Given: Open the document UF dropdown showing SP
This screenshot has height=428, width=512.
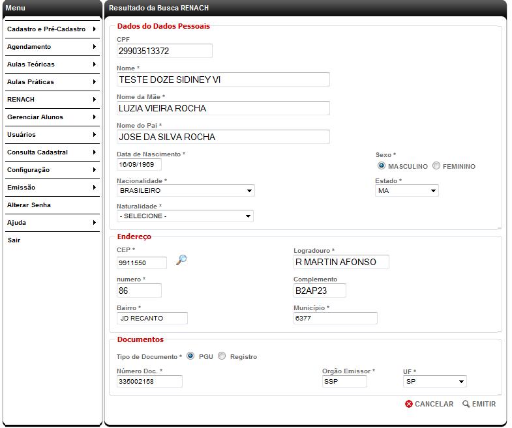Looking at the screenshot, I should [x=434, y=382].
